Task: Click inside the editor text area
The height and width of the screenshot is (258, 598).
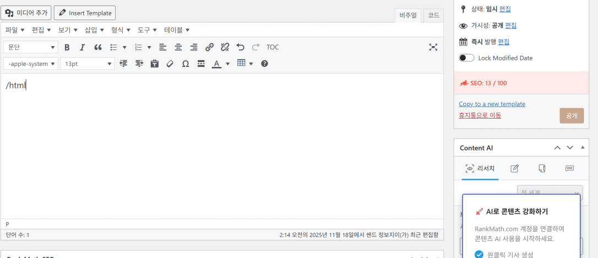Action: click(222, 146)
